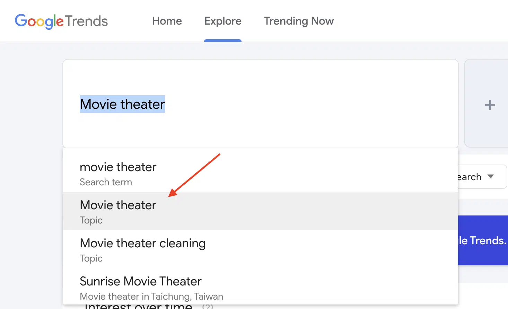The image size is (508, 309).
Task: Choose 'Movie theater' Topic suggestion
Action: click(x=261, y=211)
